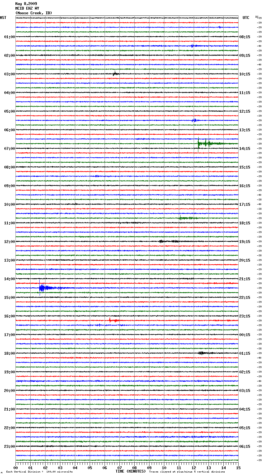Select the 23:00 MST hour label
The image size is (263, 476).
10,447
